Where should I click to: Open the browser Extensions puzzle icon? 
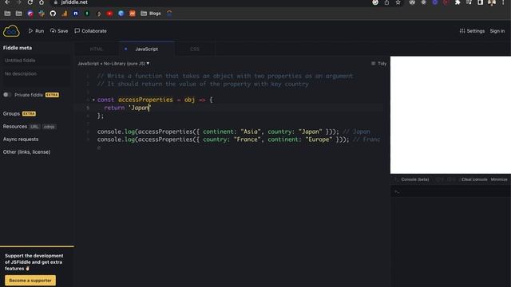tap(458, 2)
